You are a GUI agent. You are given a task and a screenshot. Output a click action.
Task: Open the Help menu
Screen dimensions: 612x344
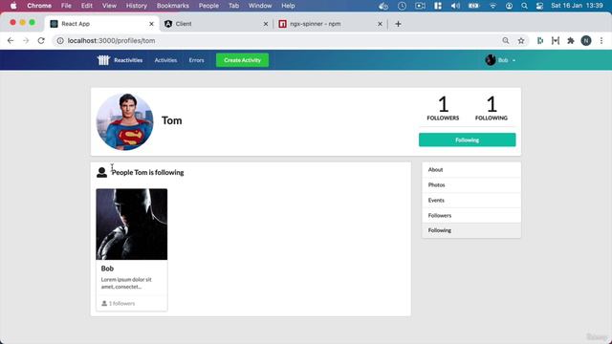(x=288, y=6)
